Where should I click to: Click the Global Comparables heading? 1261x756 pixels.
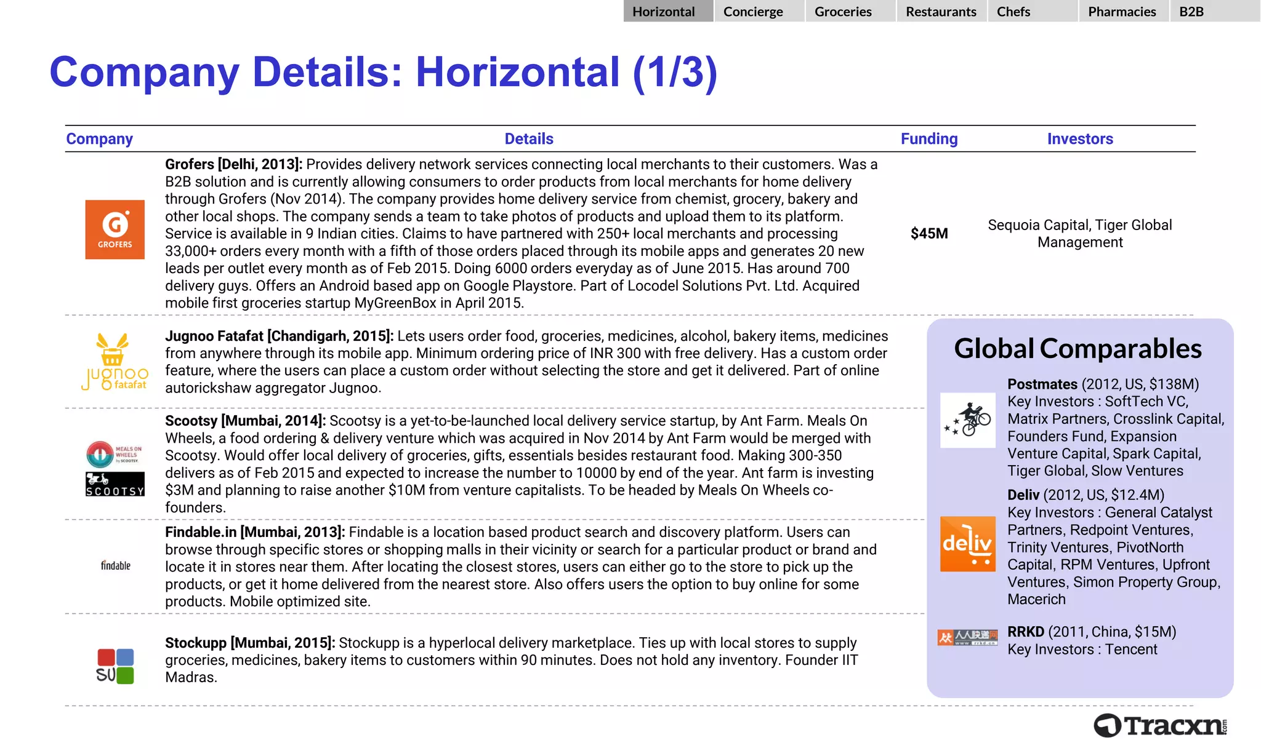click(1078, 349)
